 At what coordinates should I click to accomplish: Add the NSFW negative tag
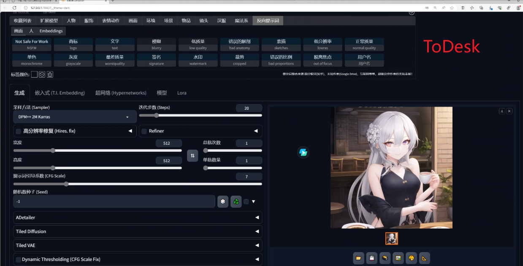pos(32,45)
